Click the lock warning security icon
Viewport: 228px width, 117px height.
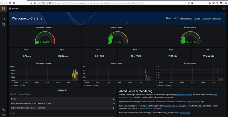(x=35, y=3)
